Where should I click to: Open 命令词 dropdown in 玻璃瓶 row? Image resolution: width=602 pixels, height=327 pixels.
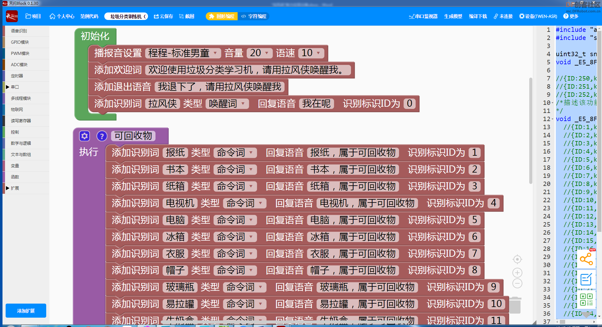pos(245,287)
